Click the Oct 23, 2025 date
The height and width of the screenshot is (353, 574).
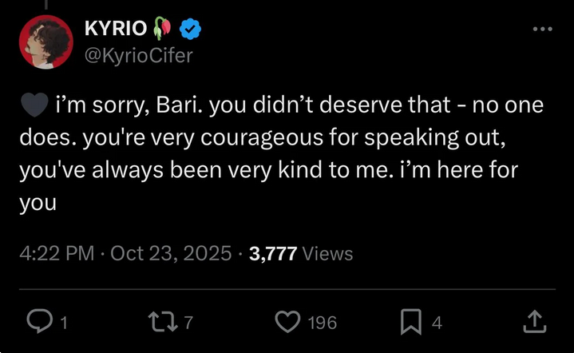click(171, 253)
